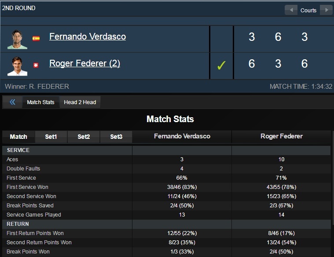Click the Spain flag icon
334x257 pixels.
[36, 38]
